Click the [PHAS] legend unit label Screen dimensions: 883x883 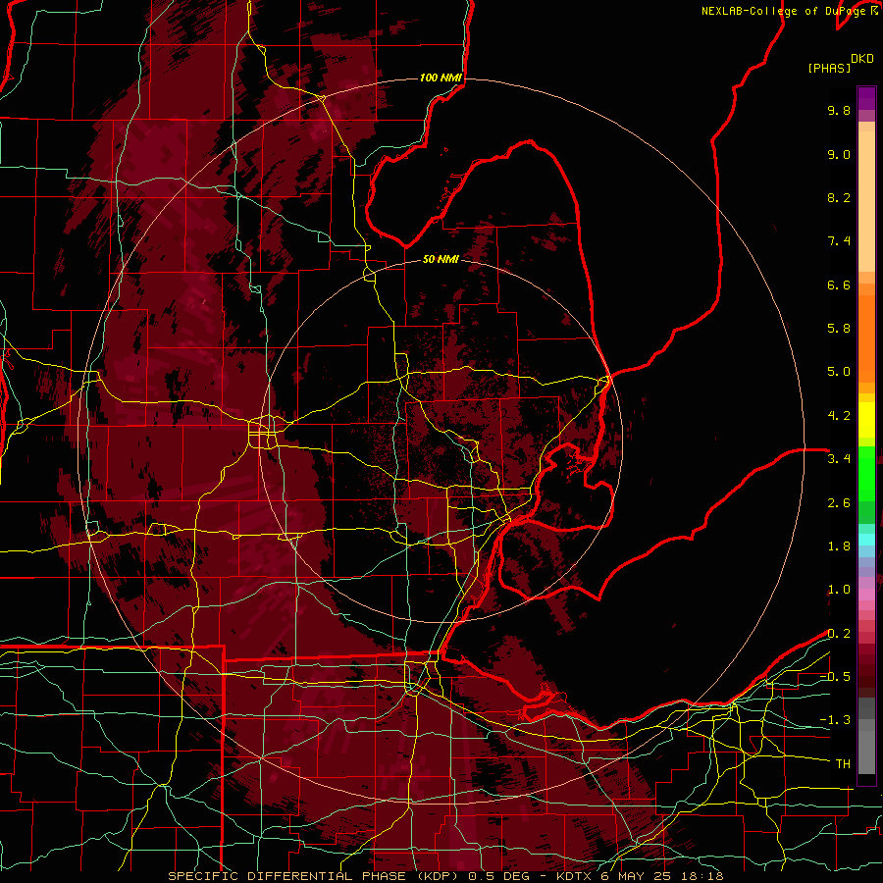(829, 68)
